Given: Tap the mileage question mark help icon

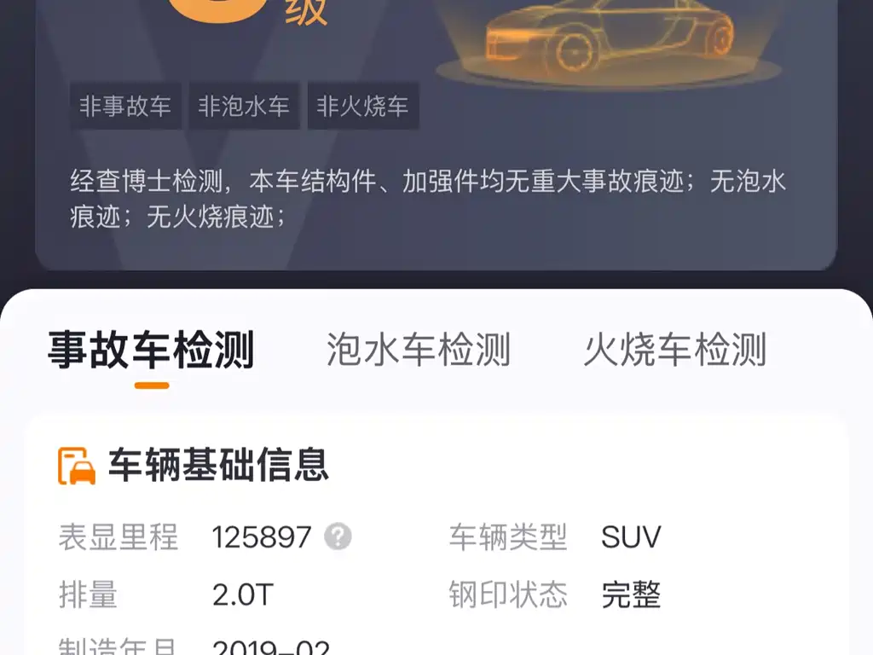Looking at the screenshot, I should pos(338,537).
